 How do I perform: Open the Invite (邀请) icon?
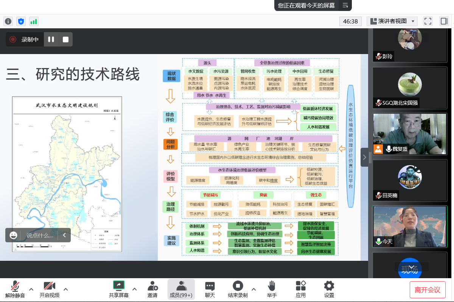pos(152,289)
